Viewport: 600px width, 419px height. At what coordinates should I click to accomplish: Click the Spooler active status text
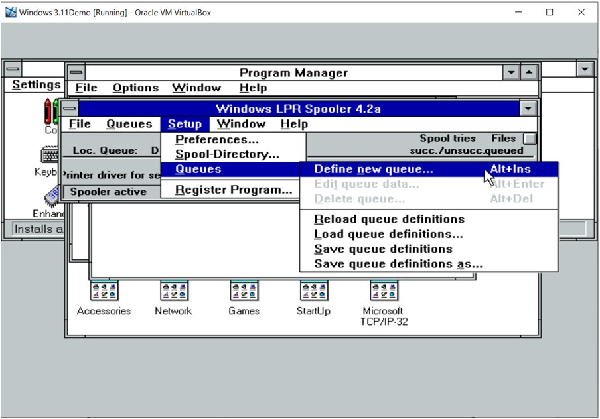(108, 192)
